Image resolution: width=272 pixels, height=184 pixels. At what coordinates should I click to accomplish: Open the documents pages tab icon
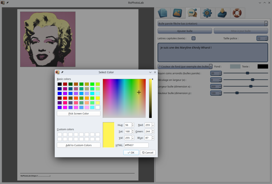coord(162,13)
